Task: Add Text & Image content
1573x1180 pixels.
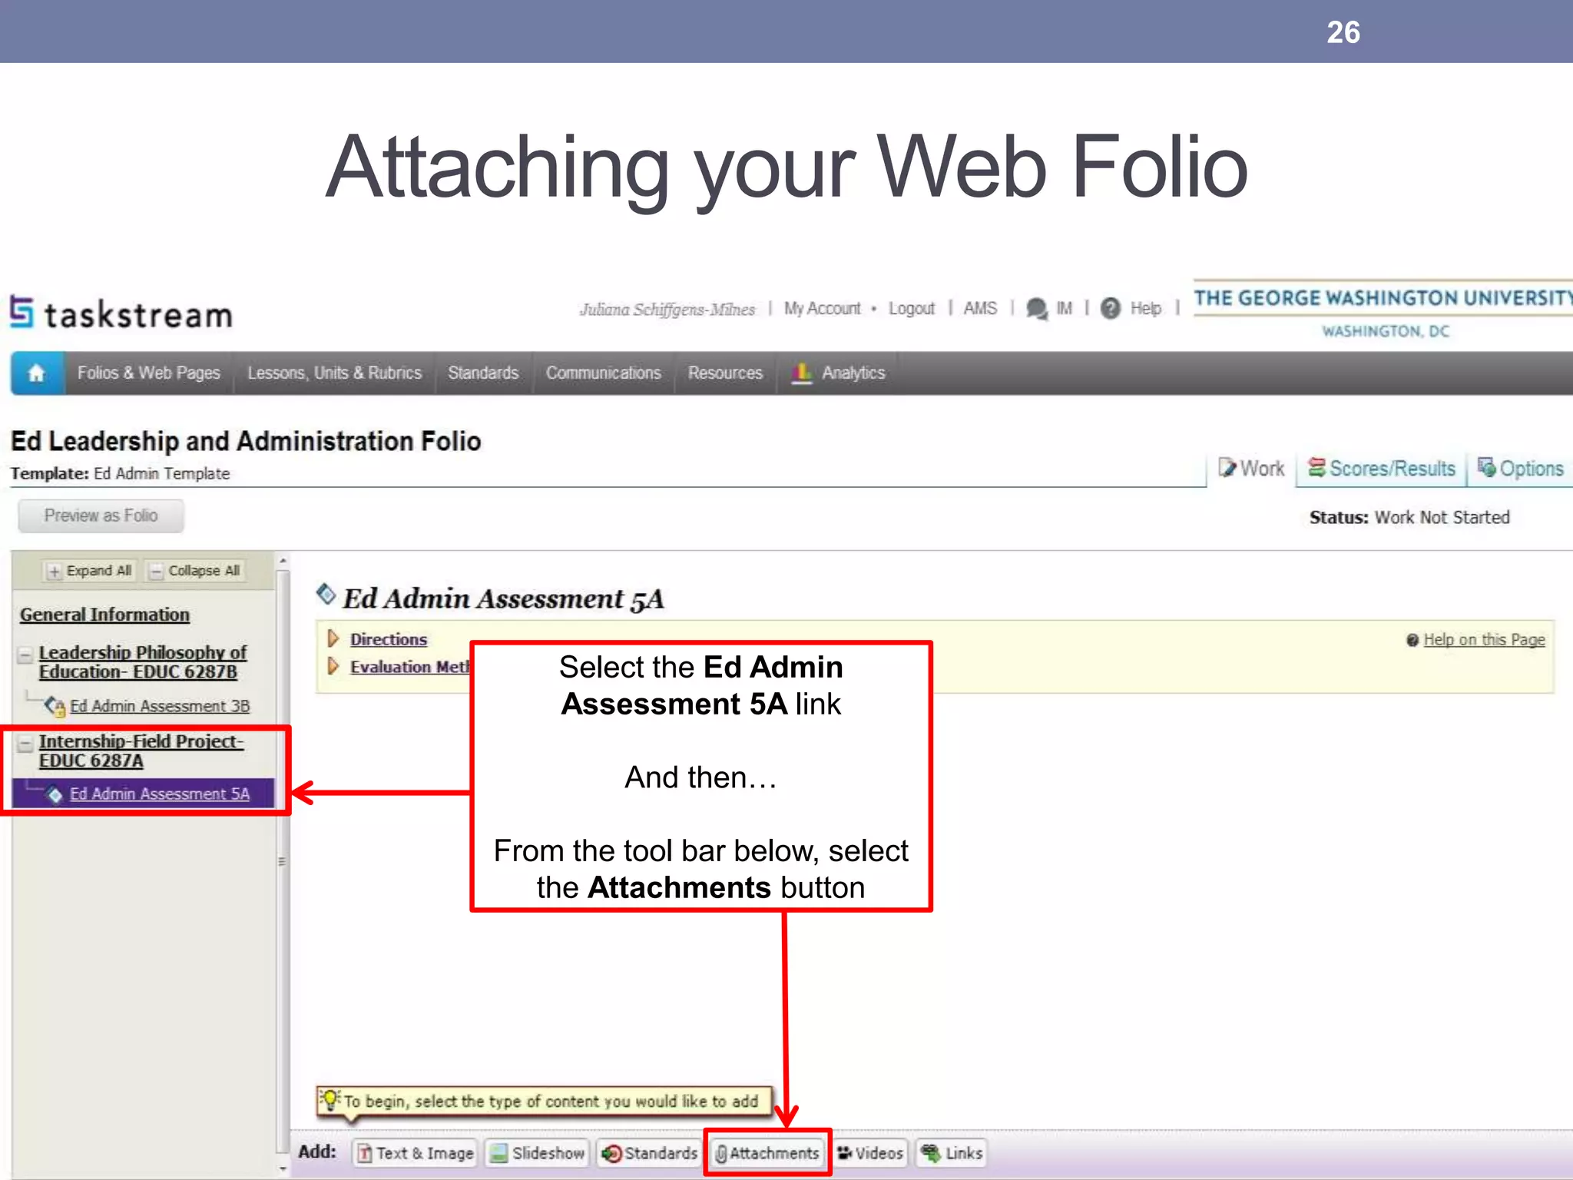Action: 415,1154
